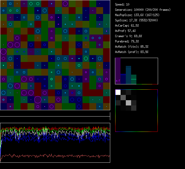Select the short green histogram bar
The width and height of the screenshot is (185, 169).
[x=134, y=79]
